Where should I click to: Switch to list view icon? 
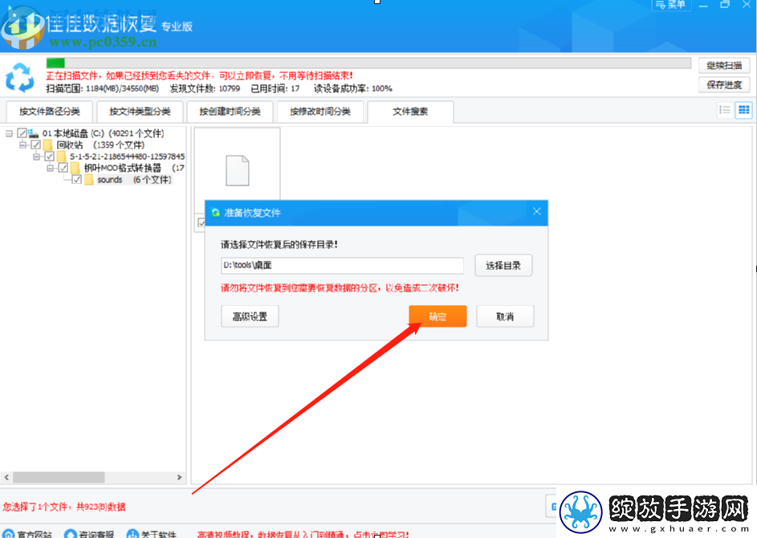(x=725, y=110)
